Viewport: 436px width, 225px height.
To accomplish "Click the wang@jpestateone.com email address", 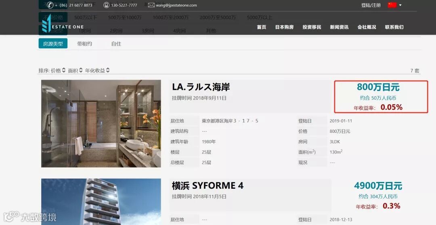I will point(176,5).
